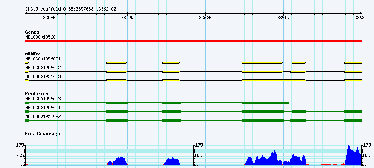Click the 175 label on the leftmost coverage axis
Viewport: 374px width, 168px height.
tap(20, 145)
